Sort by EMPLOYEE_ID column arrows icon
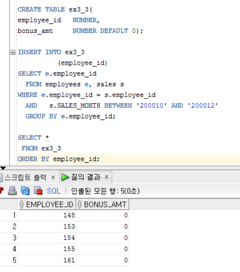Image resolution: width=240 pixels, height=272 pixels. coord(22,205)
